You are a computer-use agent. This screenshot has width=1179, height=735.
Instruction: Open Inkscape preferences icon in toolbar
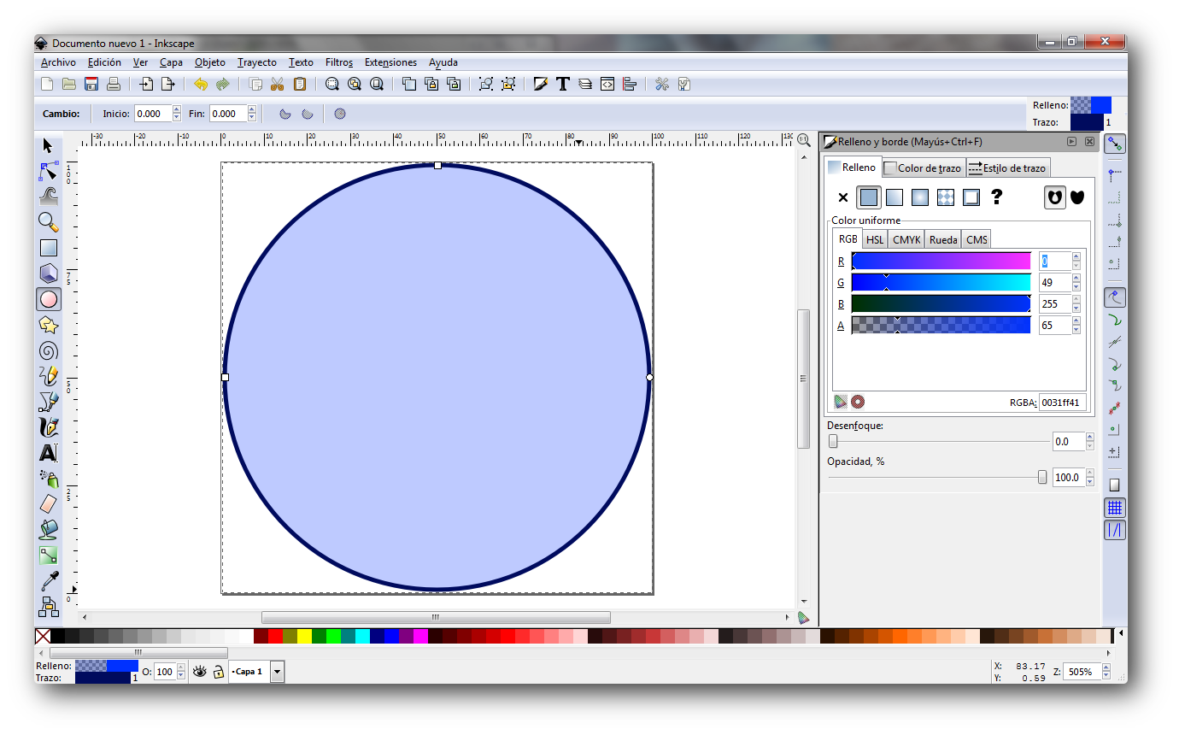(x=661, y=84)
